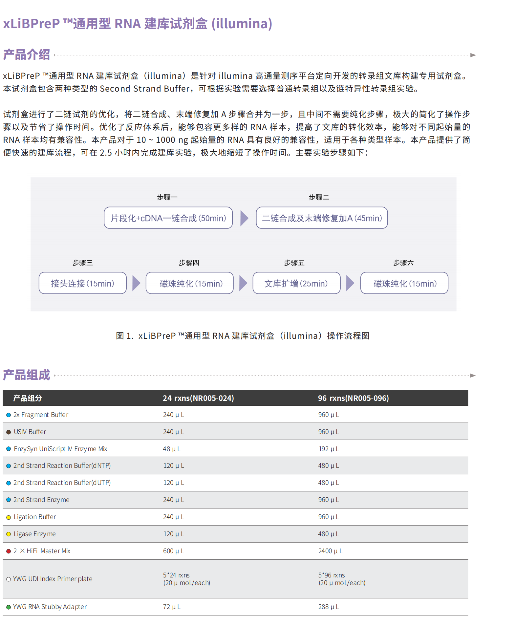Click the arrow after 文库扩增 (25min) box

350,283
